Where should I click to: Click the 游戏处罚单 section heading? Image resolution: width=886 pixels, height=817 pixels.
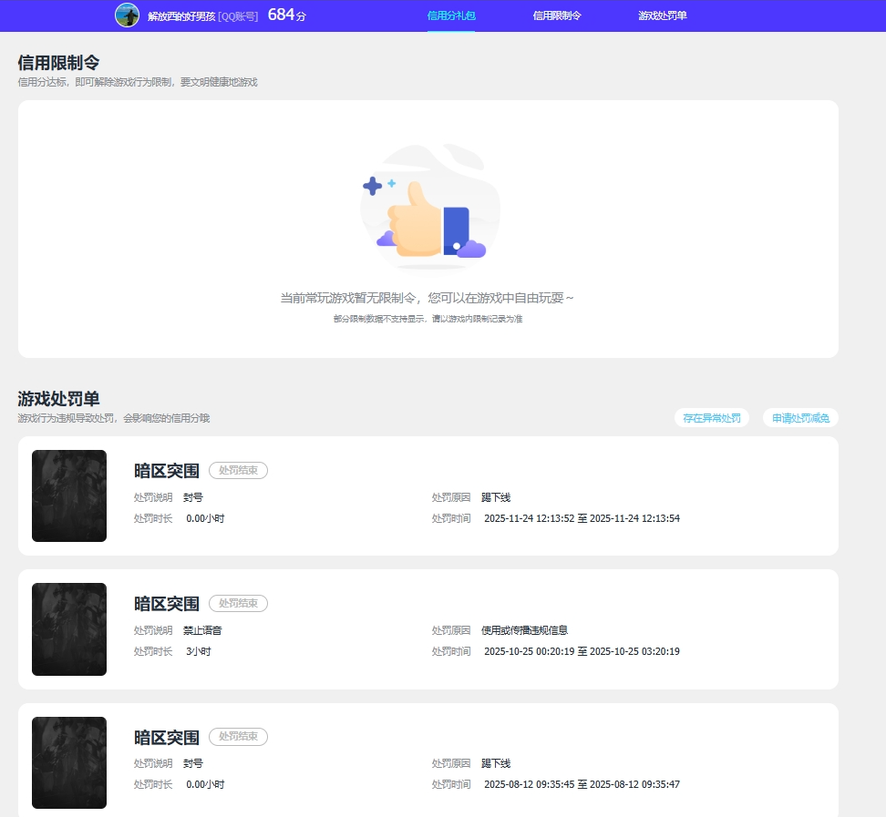[x=58, y=399]
